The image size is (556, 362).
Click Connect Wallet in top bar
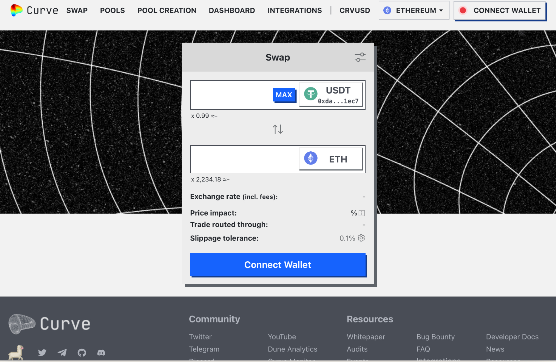(x=500, y=11)
